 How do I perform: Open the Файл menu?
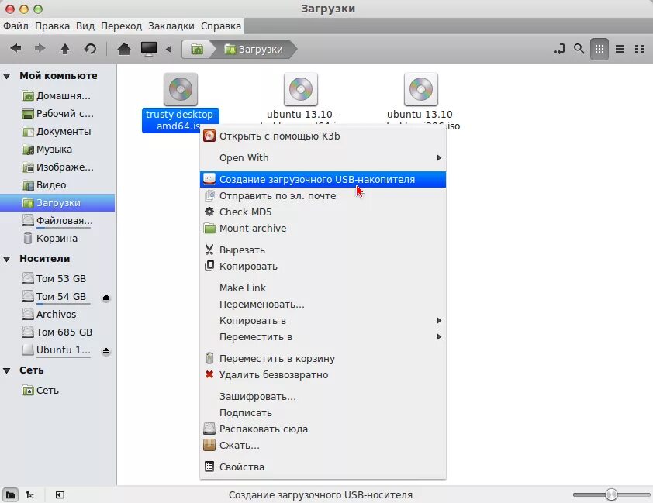(x=16, y=26)
